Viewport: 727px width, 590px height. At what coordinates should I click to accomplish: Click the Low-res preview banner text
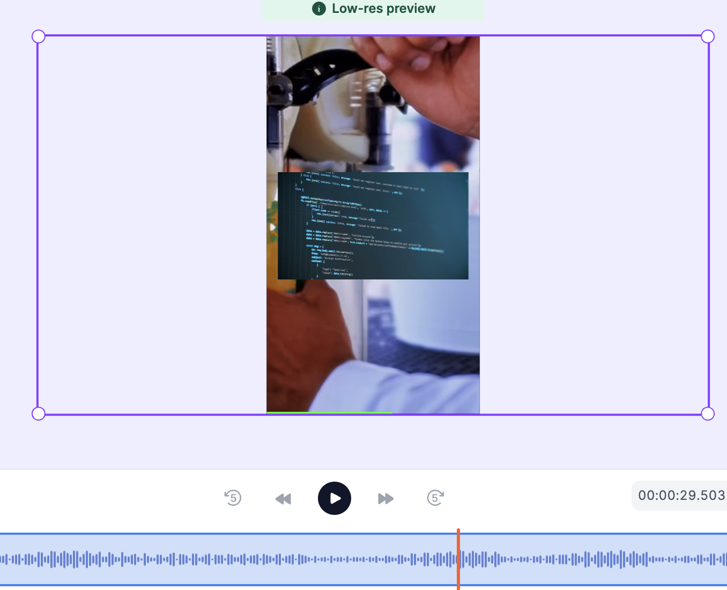383,9
